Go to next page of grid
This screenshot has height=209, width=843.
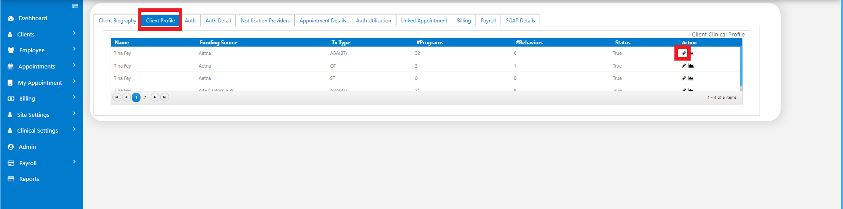click(155, 97)
